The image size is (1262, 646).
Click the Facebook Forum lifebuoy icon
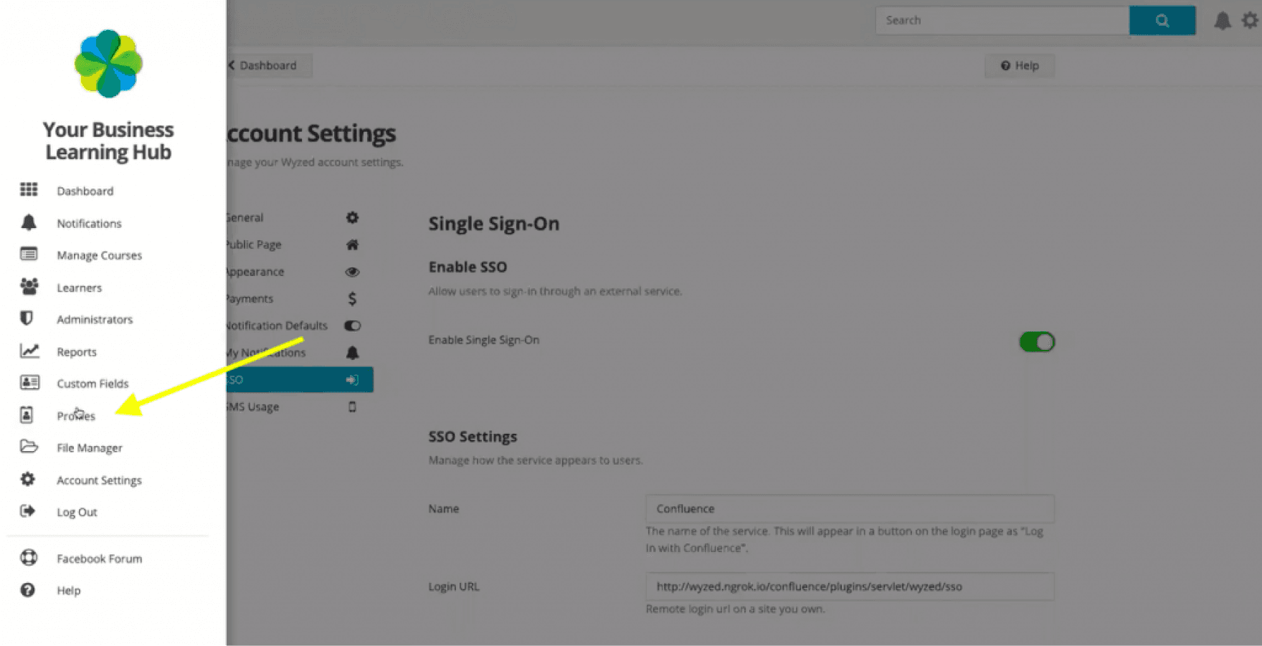click(x=29, y=558)
